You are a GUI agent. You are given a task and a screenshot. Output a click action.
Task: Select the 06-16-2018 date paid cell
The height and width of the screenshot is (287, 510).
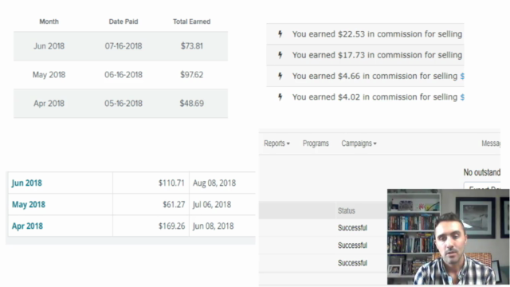click(x=124, y=74)
